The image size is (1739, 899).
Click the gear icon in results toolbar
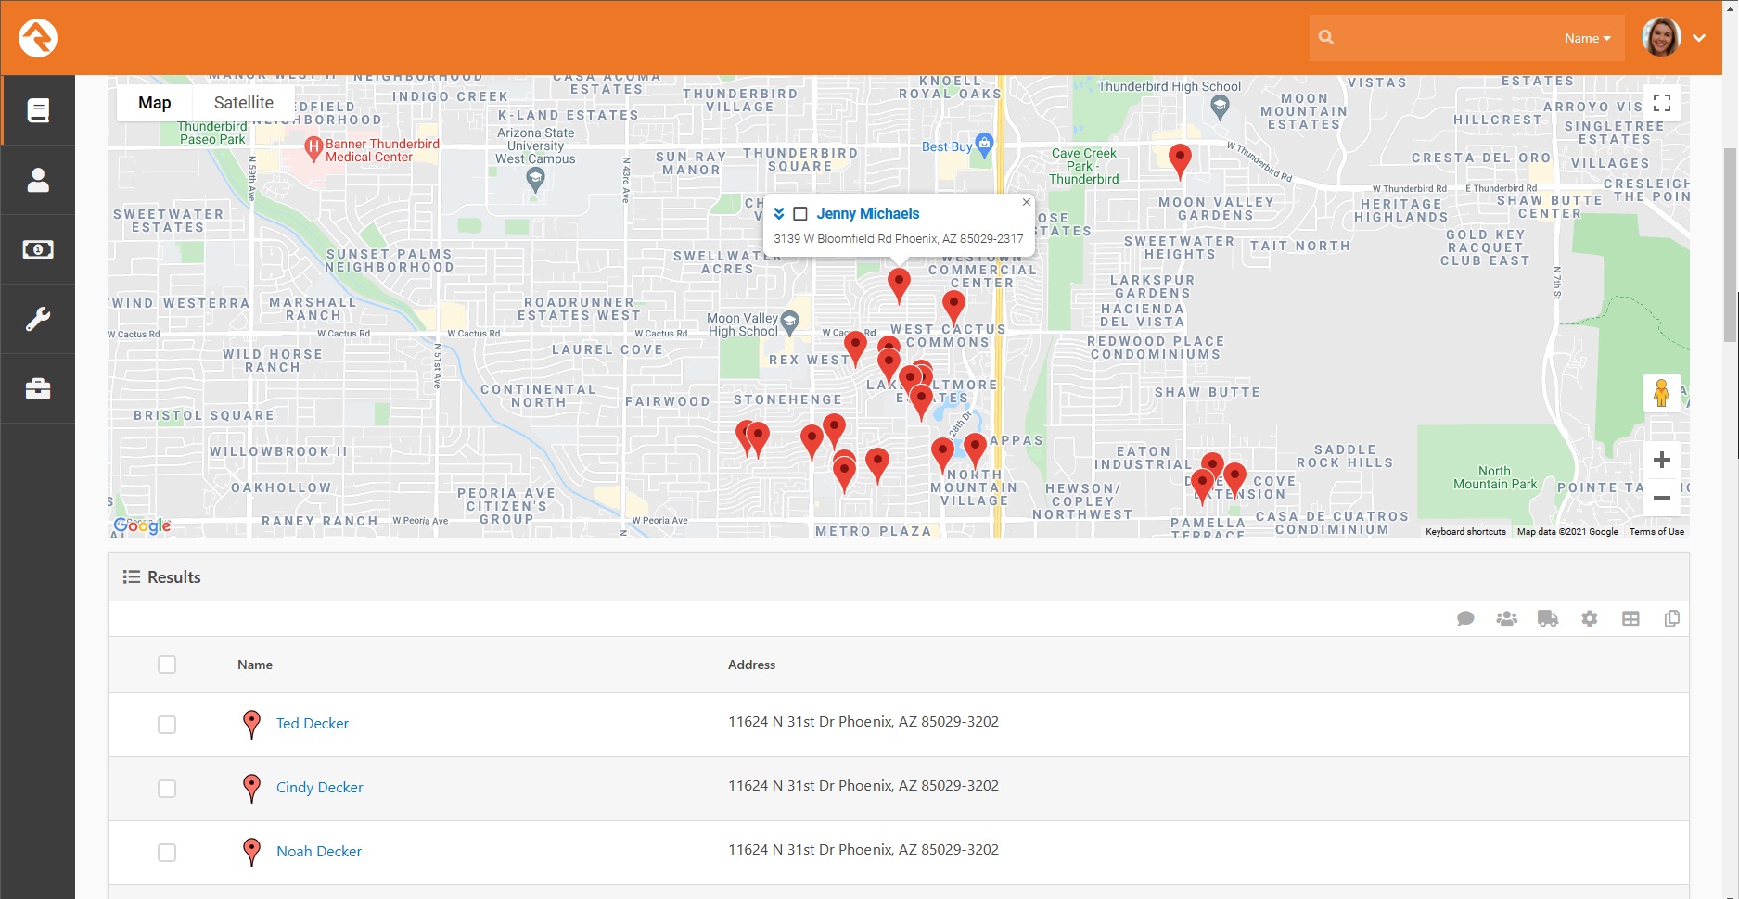1590,618
